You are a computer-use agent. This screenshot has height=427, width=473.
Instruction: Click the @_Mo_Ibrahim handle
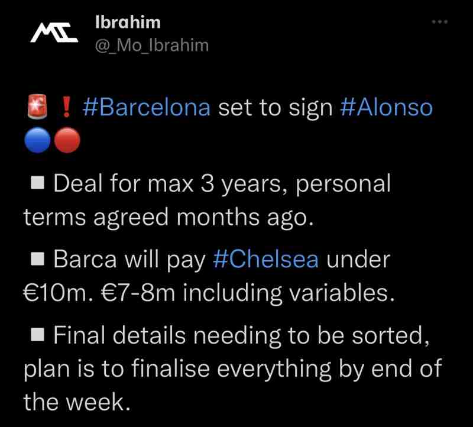[x=152, y=45]
